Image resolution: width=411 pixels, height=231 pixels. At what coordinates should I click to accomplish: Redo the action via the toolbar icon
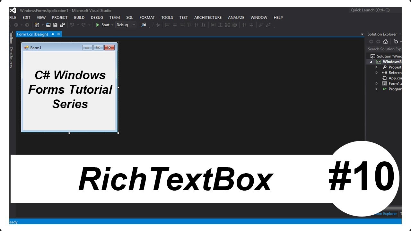pos(83,25)
